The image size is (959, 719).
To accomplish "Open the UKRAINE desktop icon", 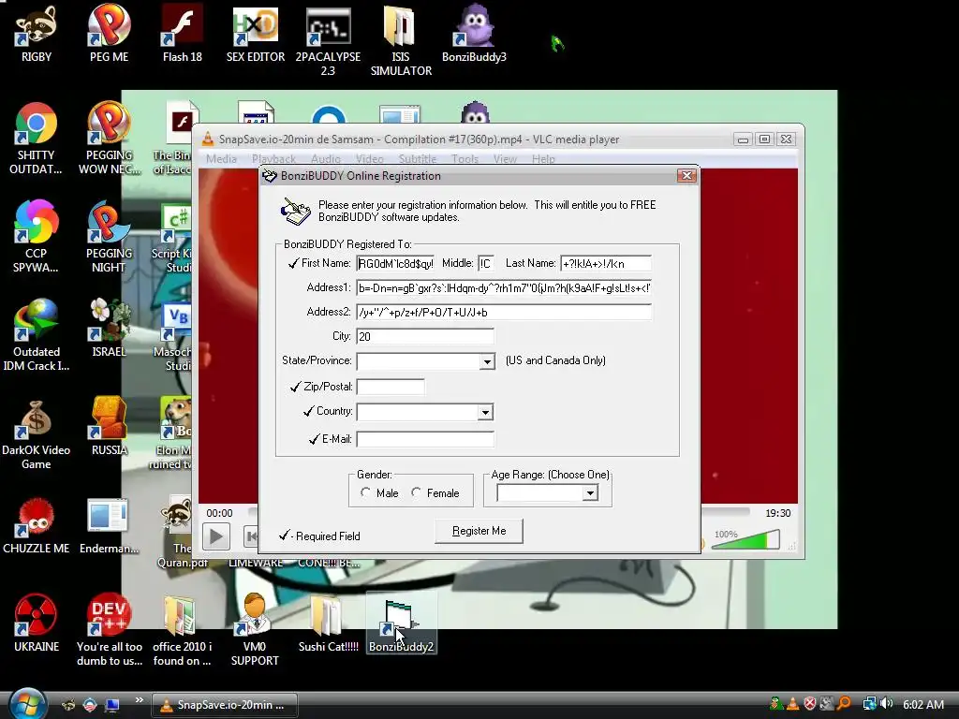I will tap(37, 624).
